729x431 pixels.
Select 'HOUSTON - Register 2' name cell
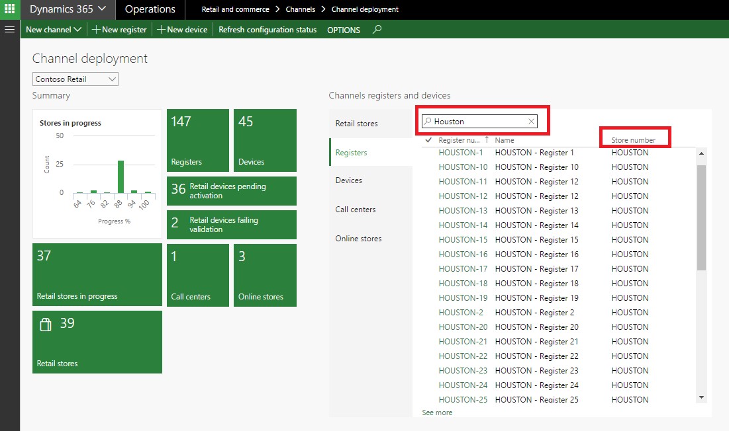(534, 313)
